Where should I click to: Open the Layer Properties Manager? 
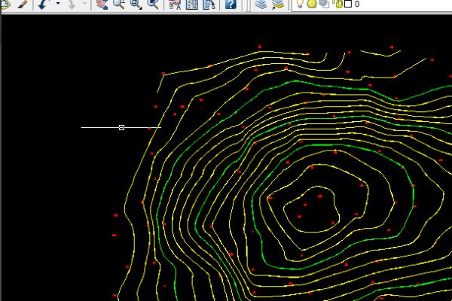pos(261,5)
